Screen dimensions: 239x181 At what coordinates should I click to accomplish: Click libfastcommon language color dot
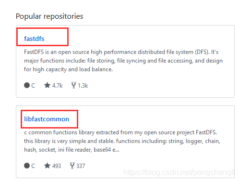[27, 166]
